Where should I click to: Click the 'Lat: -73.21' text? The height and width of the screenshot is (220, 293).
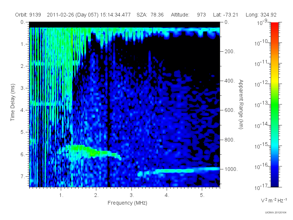(226, 15)
